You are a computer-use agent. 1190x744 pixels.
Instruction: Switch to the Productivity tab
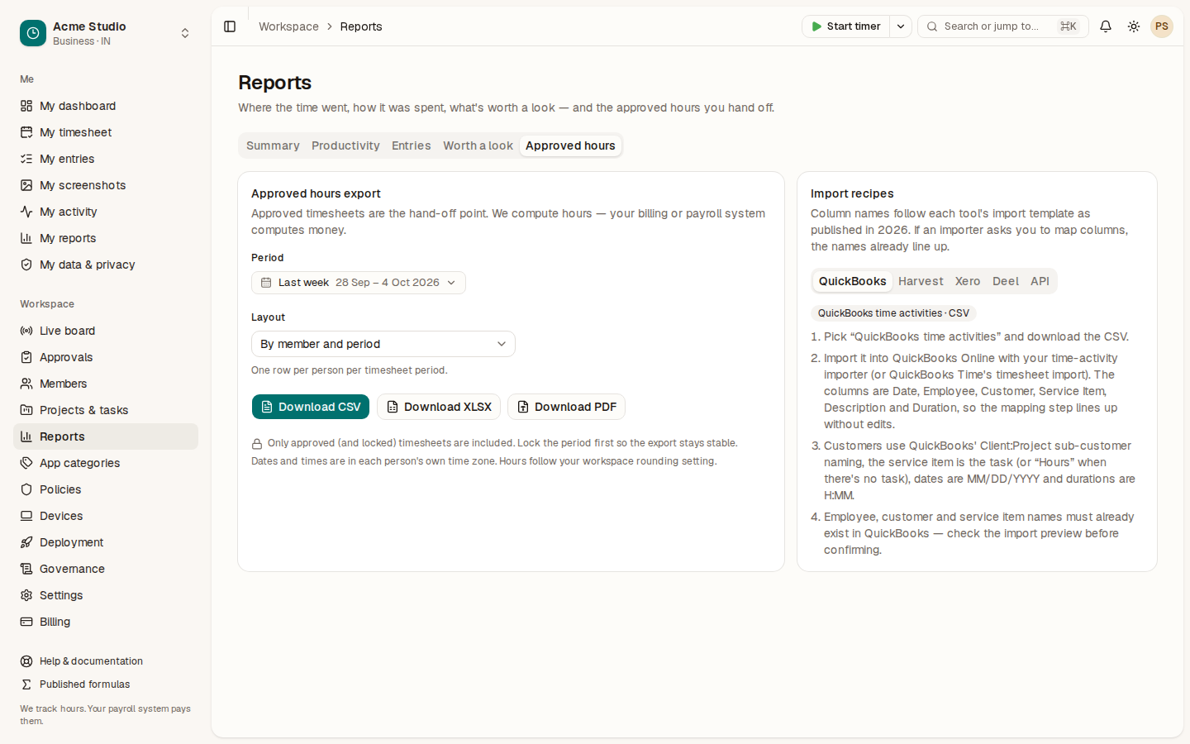[x=345, y=145]
